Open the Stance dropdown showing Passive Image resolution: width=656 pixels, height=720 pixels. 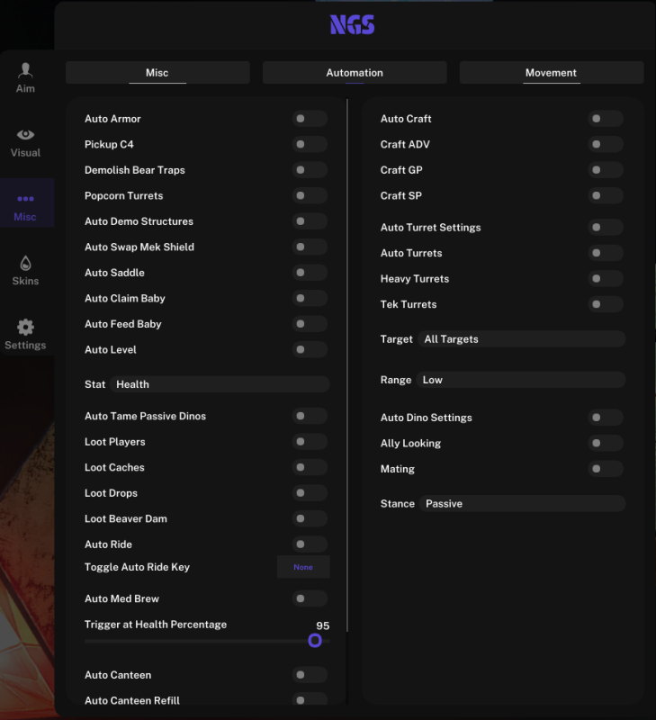click(523, 503)
